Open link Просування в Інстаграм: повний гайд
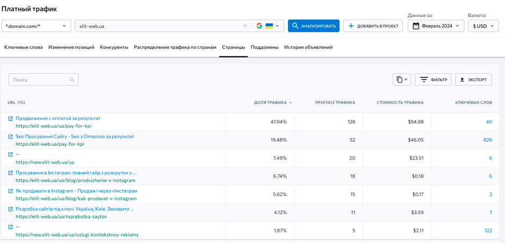The width and height of the screenshot is (505, 243). pos(76,173)
